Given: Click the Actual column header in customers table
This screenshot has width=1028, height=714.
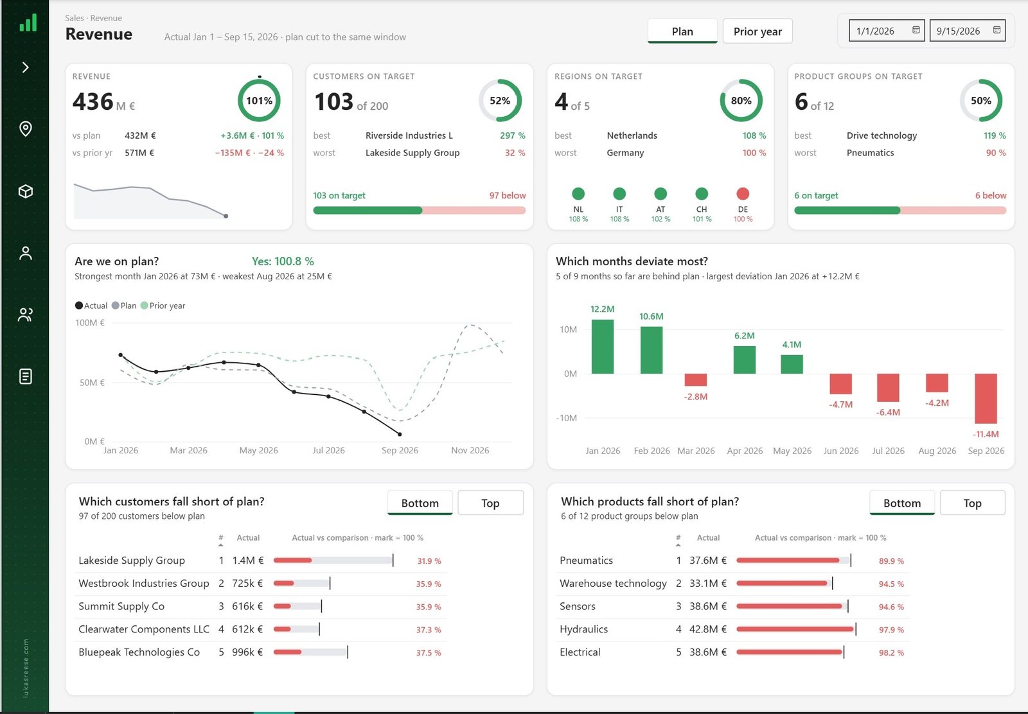Looking at the screenshot, I should (x=248, y=538).
